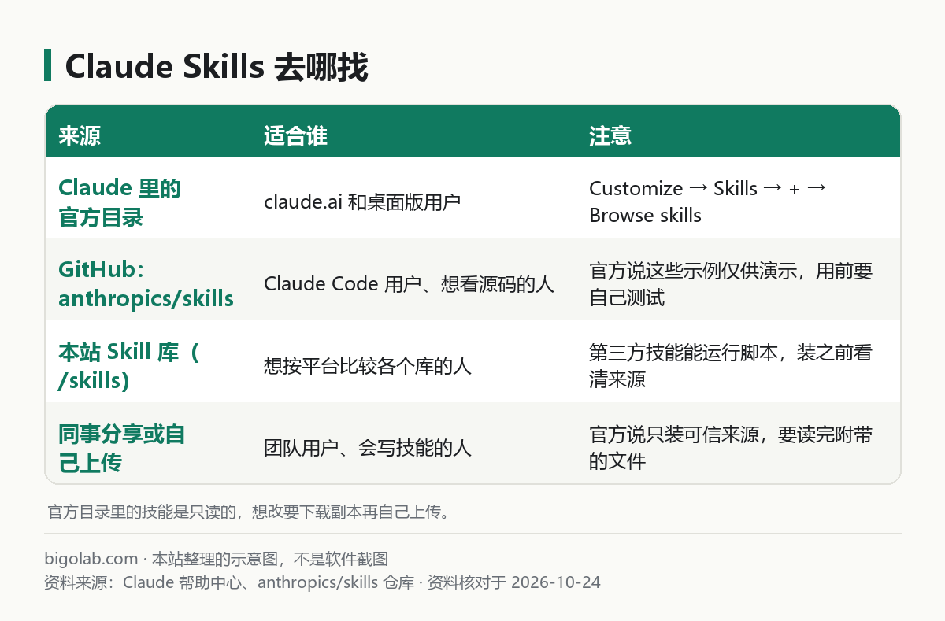Screen dimensions: 945x621
Task: Click the title "Claude Skills 去哪找"
Action: pyautogui.click(x=217, y=67)
